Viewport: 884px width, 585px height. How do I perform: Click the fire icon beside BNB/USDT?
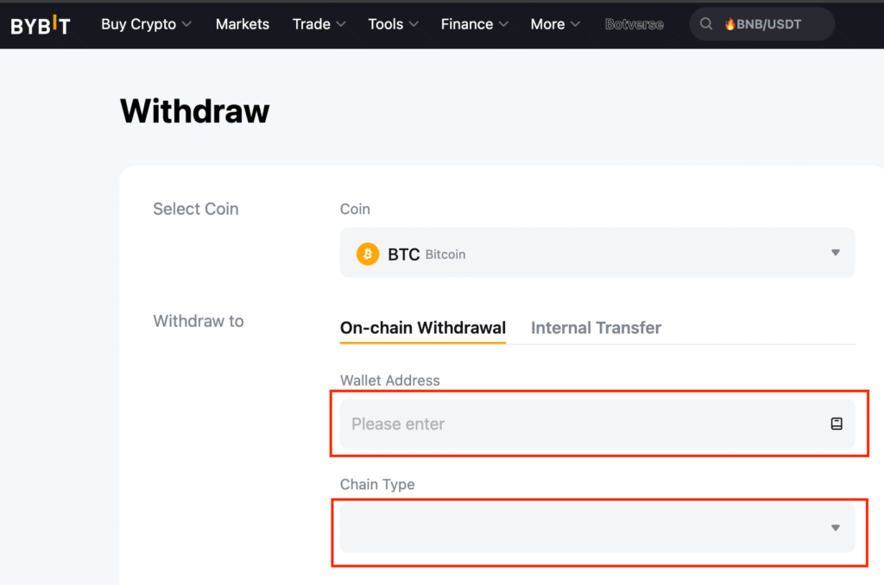pyautogui.click(x=729, y=25)
